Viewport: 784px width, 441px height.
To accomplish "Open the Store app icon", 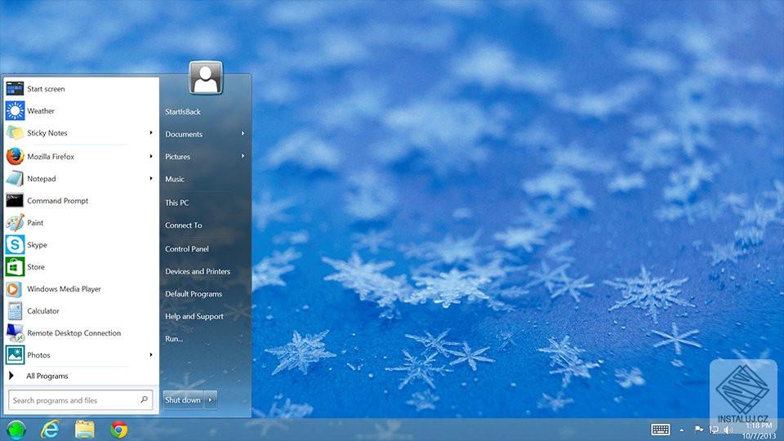I will coord(15,266).
